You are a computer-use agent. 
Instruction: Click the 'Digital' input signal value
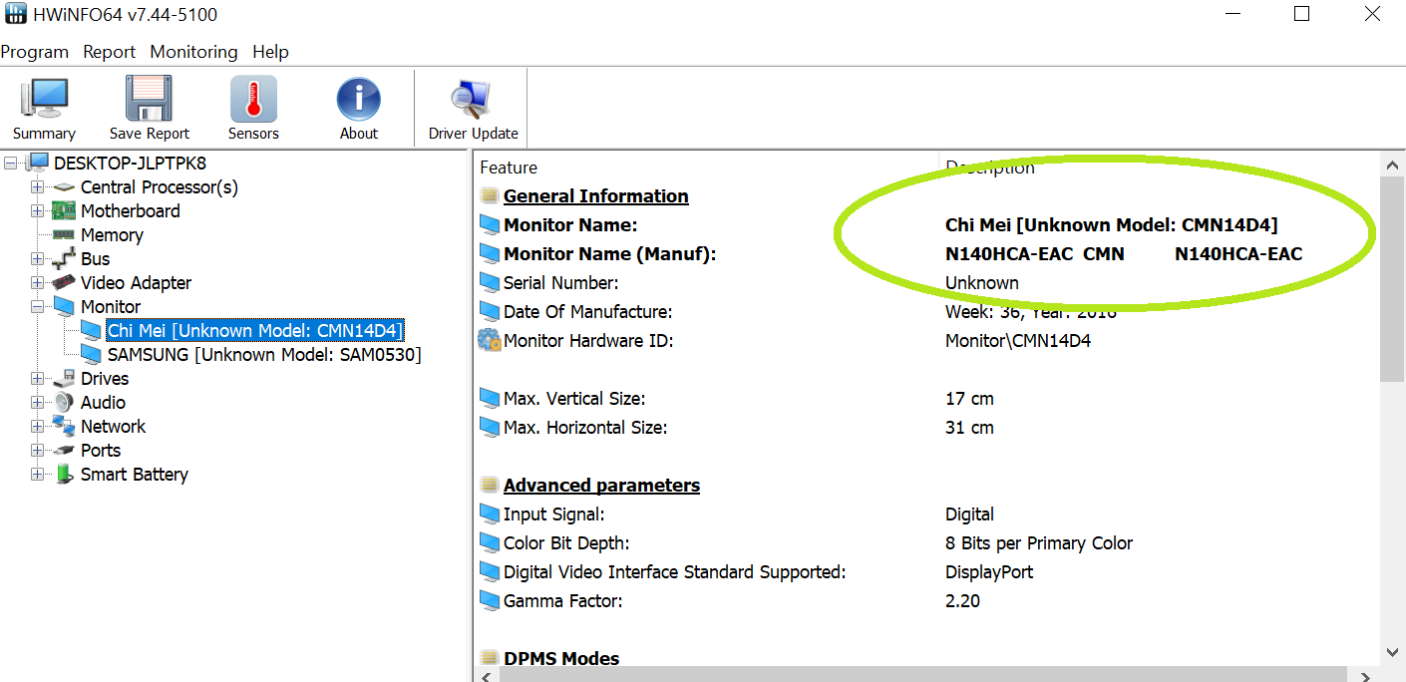point(969,513)
